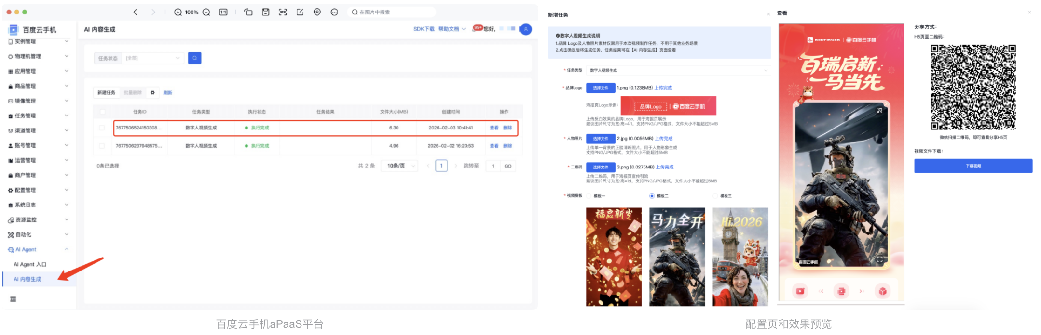The image size is (1041, 335).
Task: Expand the 任务类型 dropdown in new task form
Action: point(678,70)
